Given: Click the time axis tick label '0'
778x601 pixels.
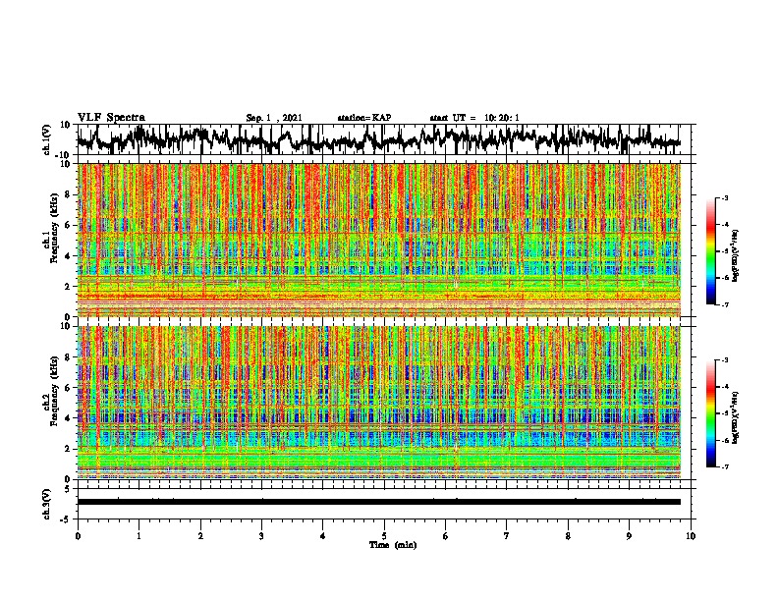Looking at the screenshot, I should click(x=78, y=536).
